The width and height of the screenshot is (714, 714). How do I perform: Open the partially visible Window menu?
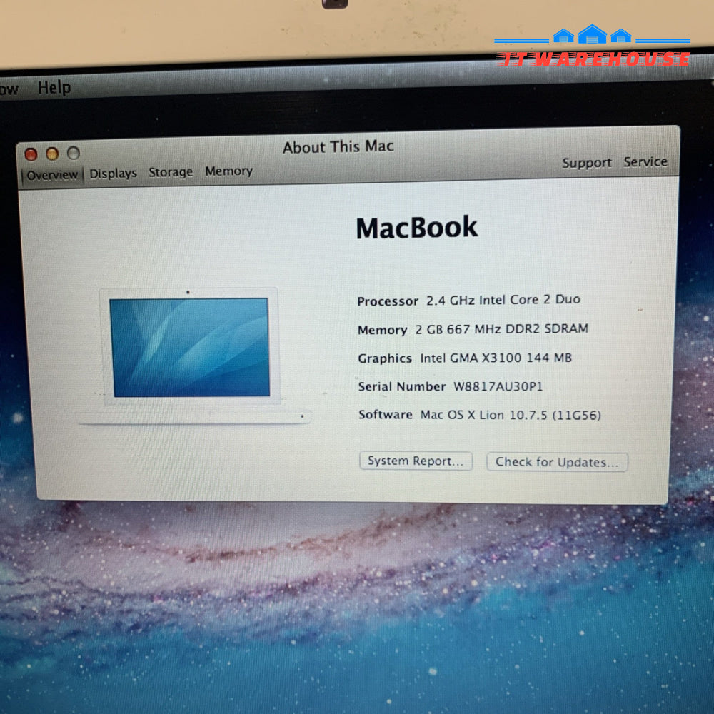9,89
